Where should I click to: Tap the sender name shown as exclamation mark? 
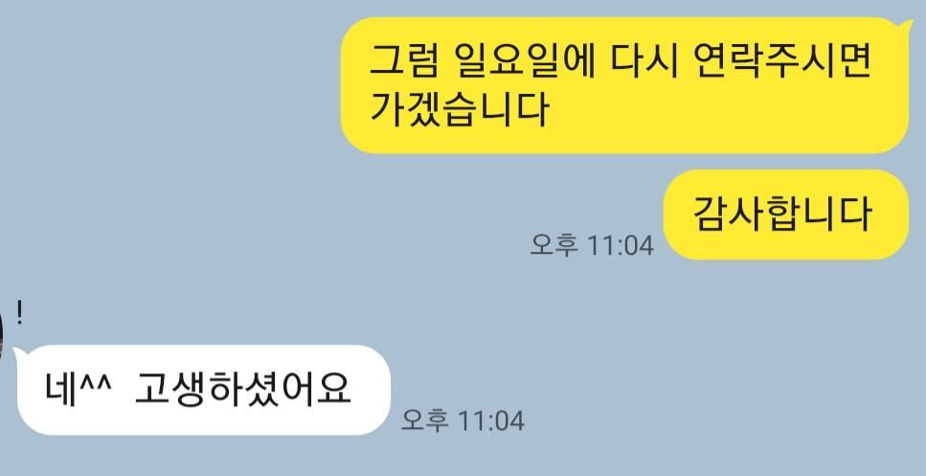coord(20,313)
